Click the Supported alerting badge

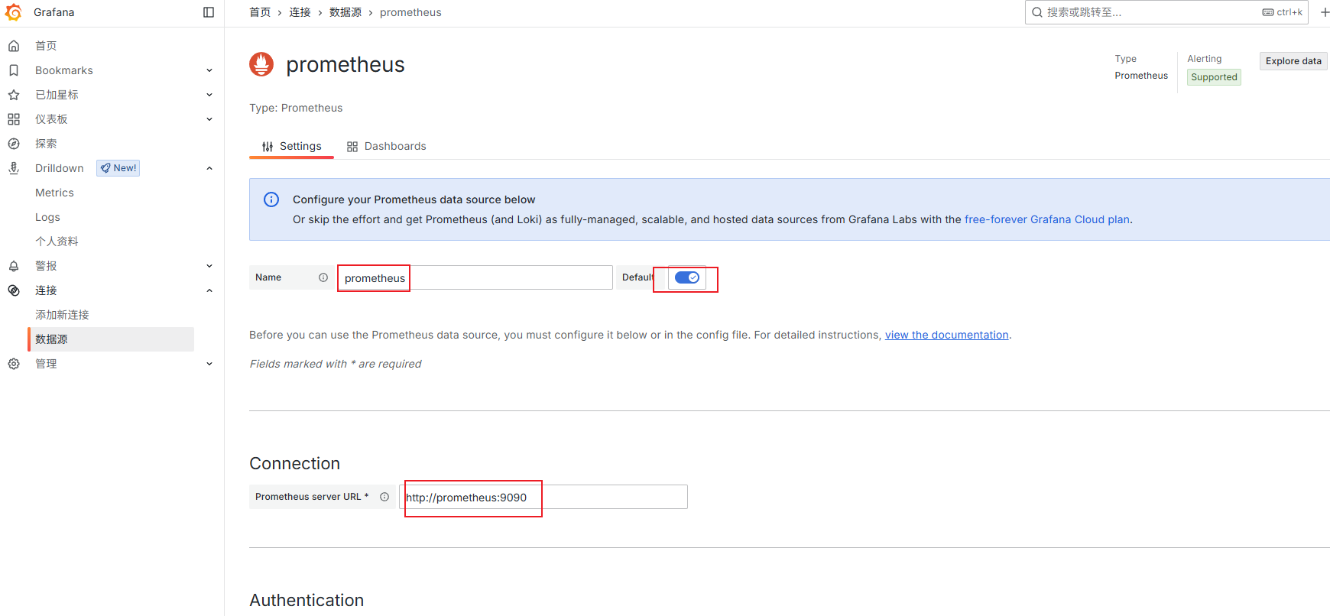[x=1214, y=77]
